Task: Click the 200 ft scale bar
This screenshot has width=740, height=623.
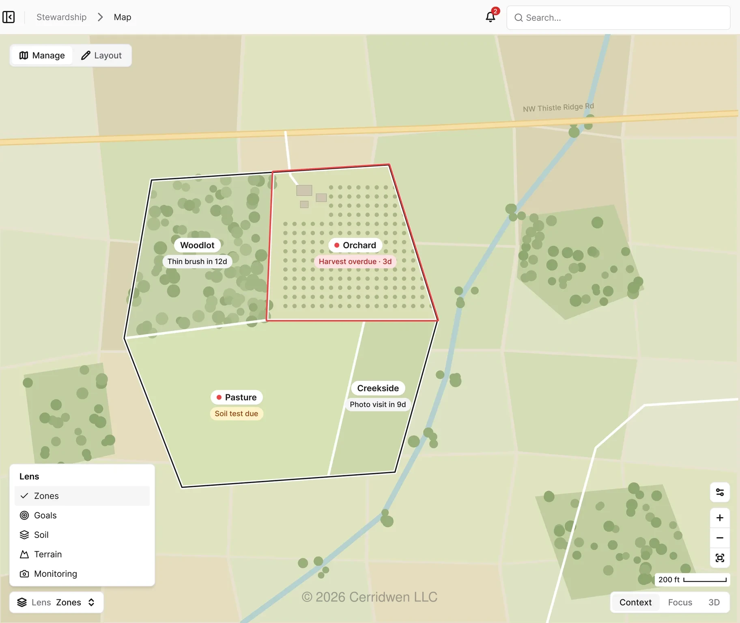Action: click(x=692, y=580)
